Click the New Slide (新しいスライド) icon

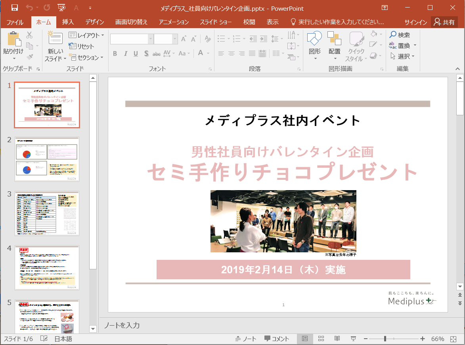click(x=55, y=38)
